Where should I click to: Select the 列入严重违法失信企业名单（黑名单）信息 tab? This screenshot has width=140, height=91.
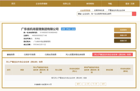point(112,55)
